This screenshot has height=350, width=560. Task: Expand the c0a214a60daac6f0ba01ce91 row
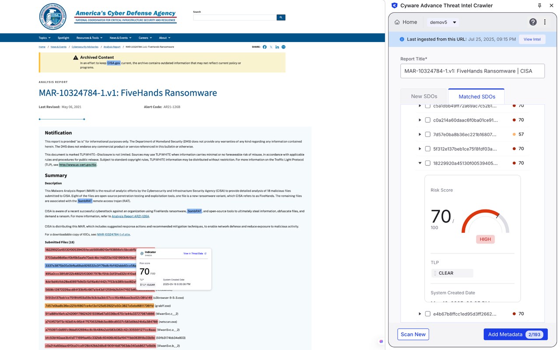click(x=420, y=120)
